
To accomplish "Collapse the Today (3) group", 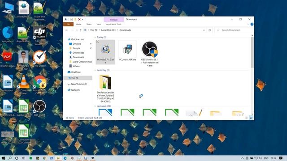I will point(95,37).
